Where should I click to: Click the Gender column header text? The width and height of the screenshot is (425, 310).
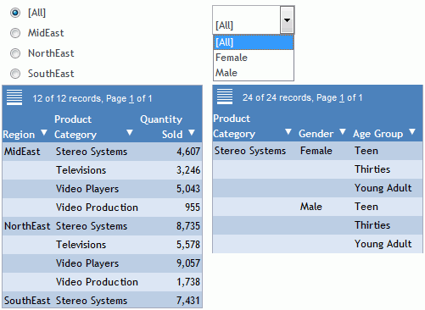(x=316, y=134)
